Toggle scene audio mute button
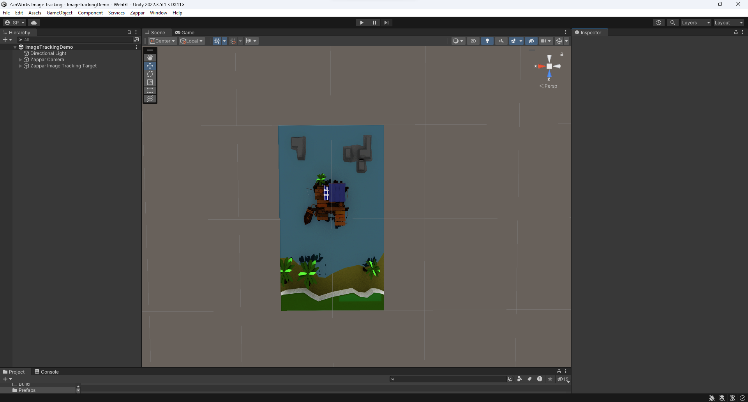This screenshot has width=748, height=402. click(501, 41)
